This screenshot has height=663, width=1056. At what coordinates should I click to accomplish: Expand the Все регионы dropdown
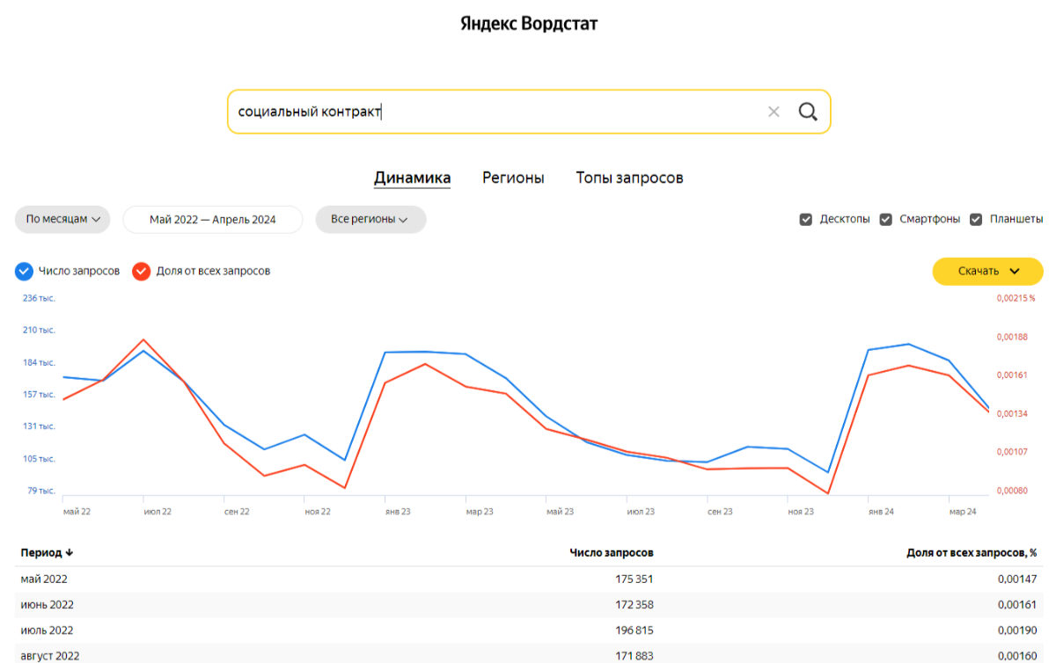pos(370,220)
